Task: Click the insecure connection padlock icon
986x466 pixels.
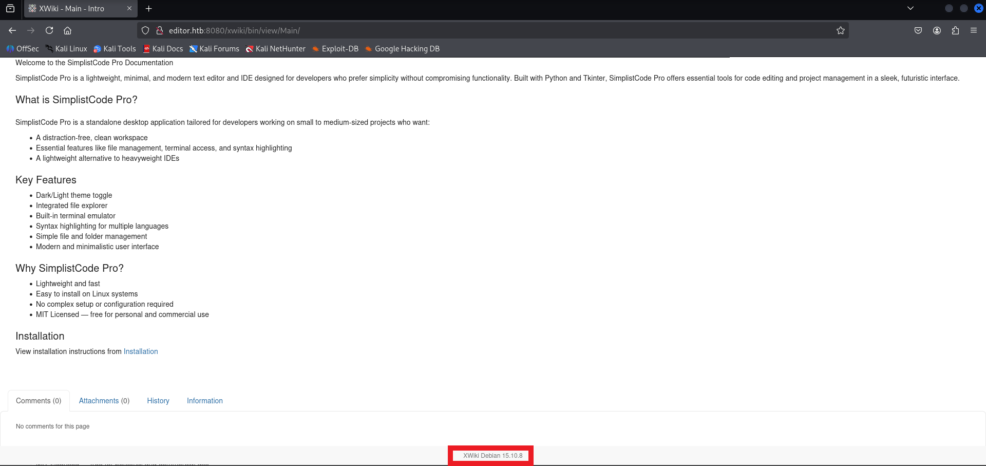Action: click(160, 30)
